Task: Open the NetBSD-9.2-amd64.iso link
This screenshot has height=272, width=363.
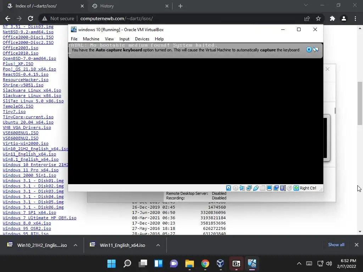Action: tap(28, 32)
